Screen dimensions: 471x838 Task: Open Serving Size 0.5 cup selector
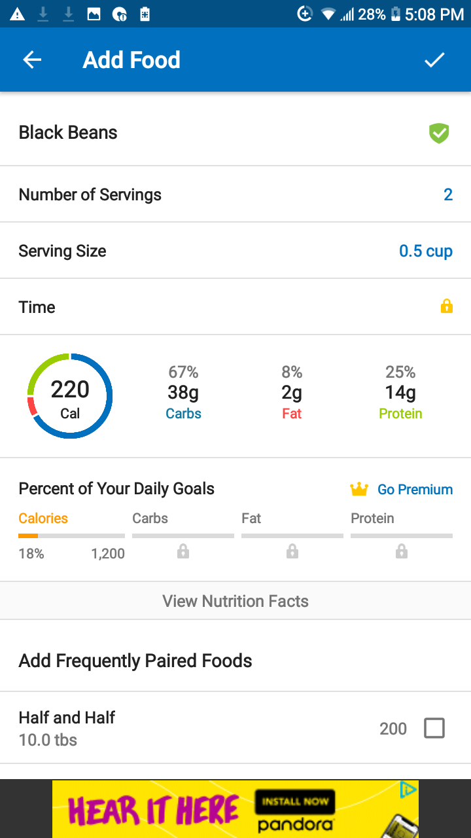pyautogui.click(x=426, y=251)
